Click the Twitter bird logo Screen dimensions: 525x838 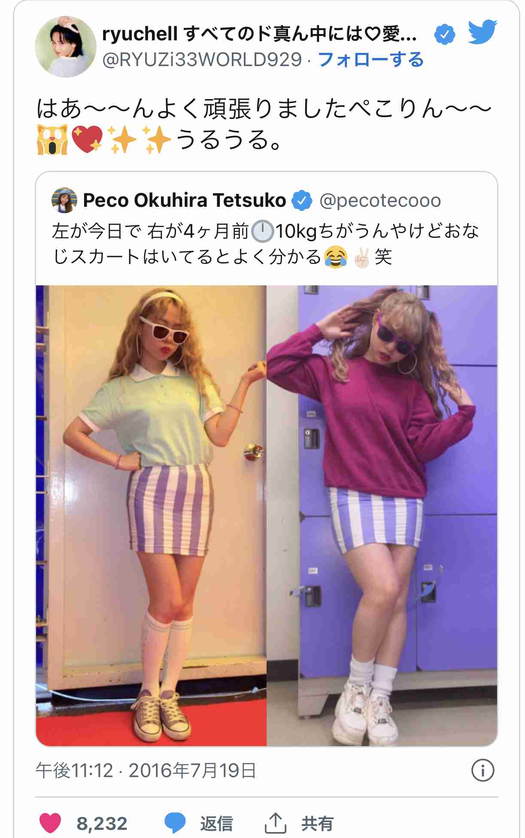(482, 32)
